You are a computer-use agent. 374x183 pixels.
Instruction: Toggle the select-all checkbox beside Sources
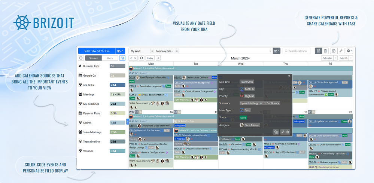[x=80, y=58]
